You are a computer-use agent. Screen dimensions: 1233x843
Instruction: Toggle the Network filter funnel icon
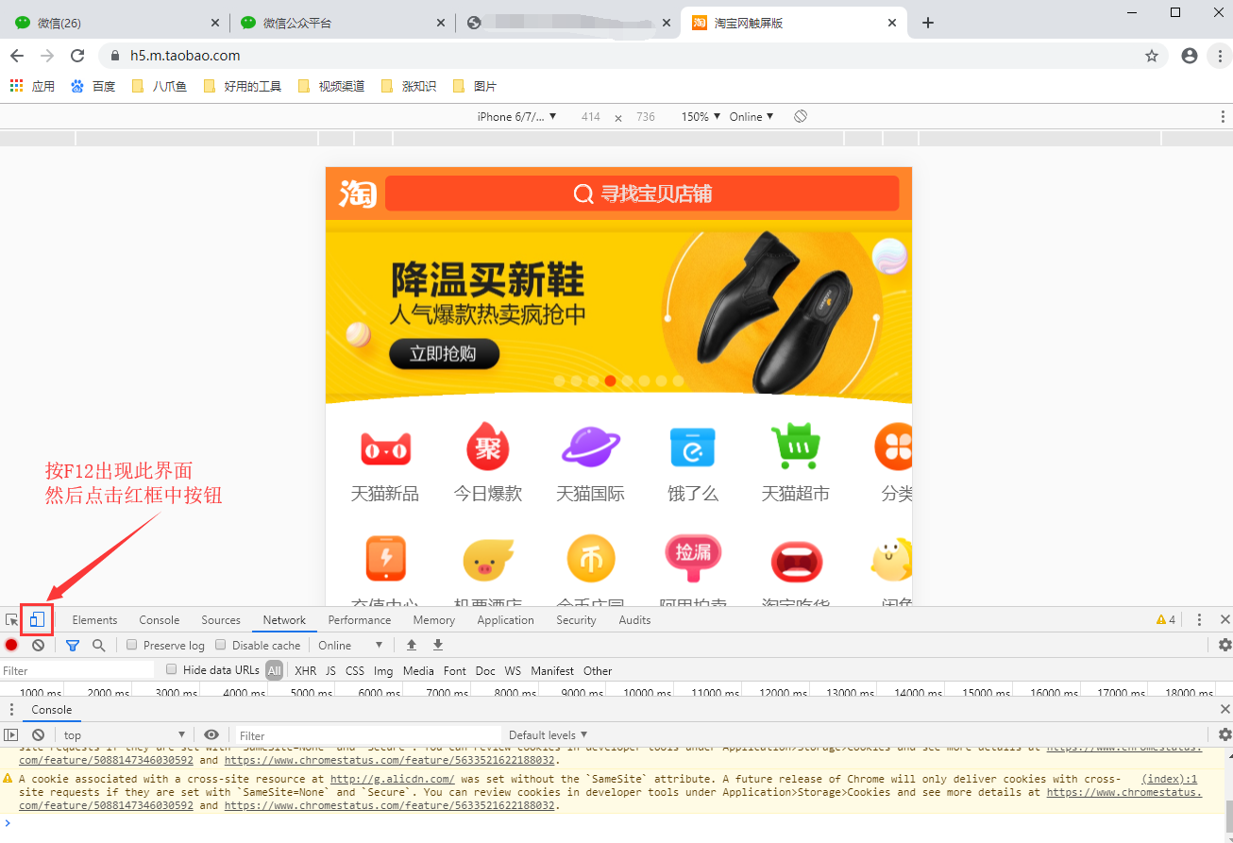(x=73, y=645)
